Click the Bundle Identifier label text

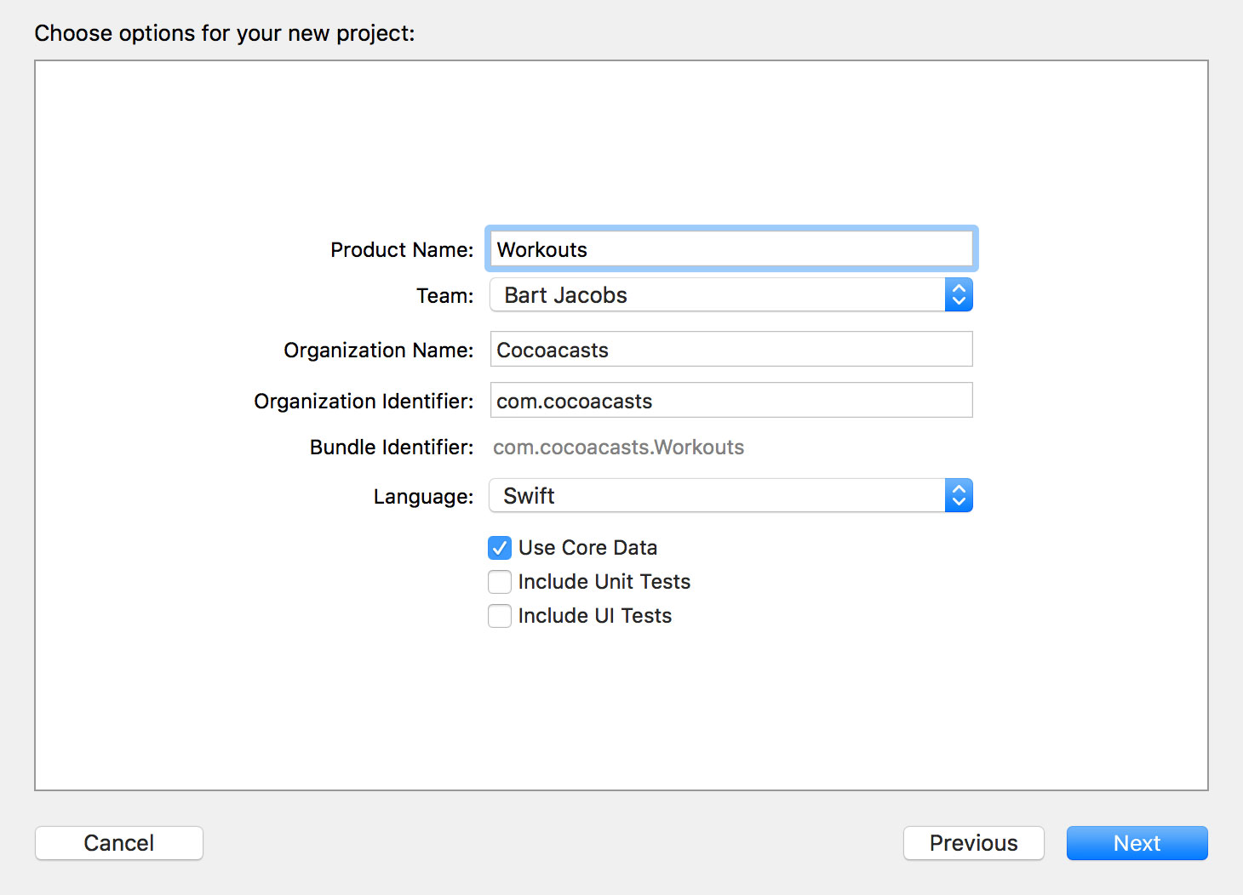(x=391, y=447)
